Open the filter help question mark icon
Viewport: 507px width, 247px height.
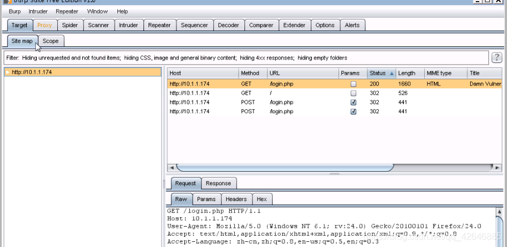click(x=496, y=58)
